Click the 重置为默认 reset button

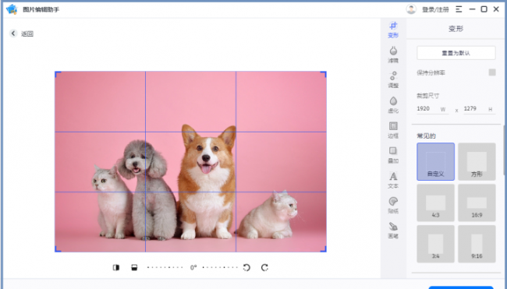[x=456, y=53]
